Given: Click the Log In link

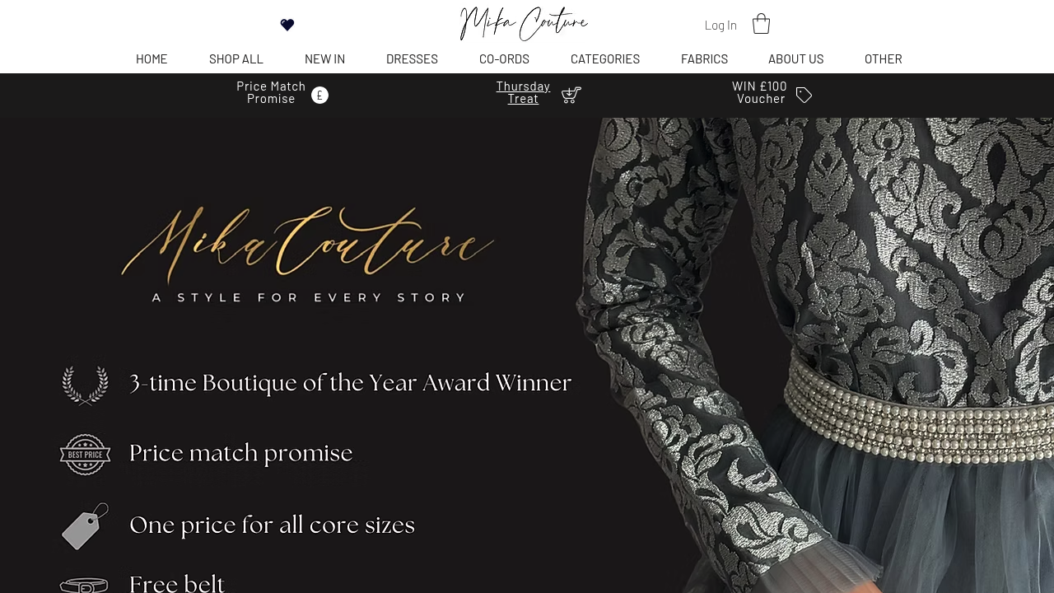Looking at the screenshot, I should [x=721, y=25].
